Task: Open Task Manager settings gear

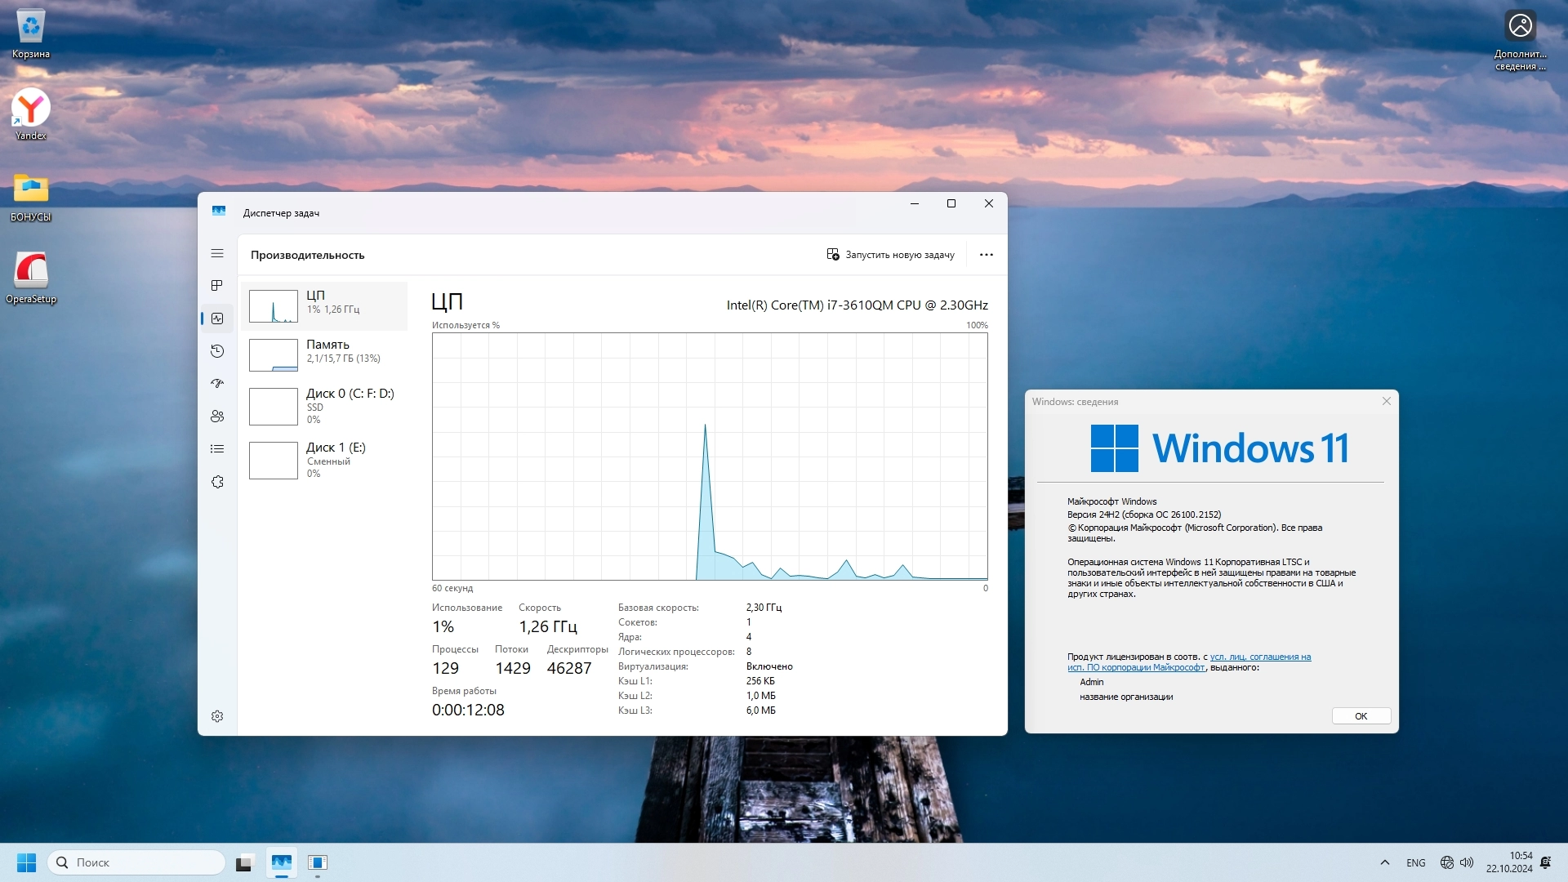Action: [x=217, y=716]
